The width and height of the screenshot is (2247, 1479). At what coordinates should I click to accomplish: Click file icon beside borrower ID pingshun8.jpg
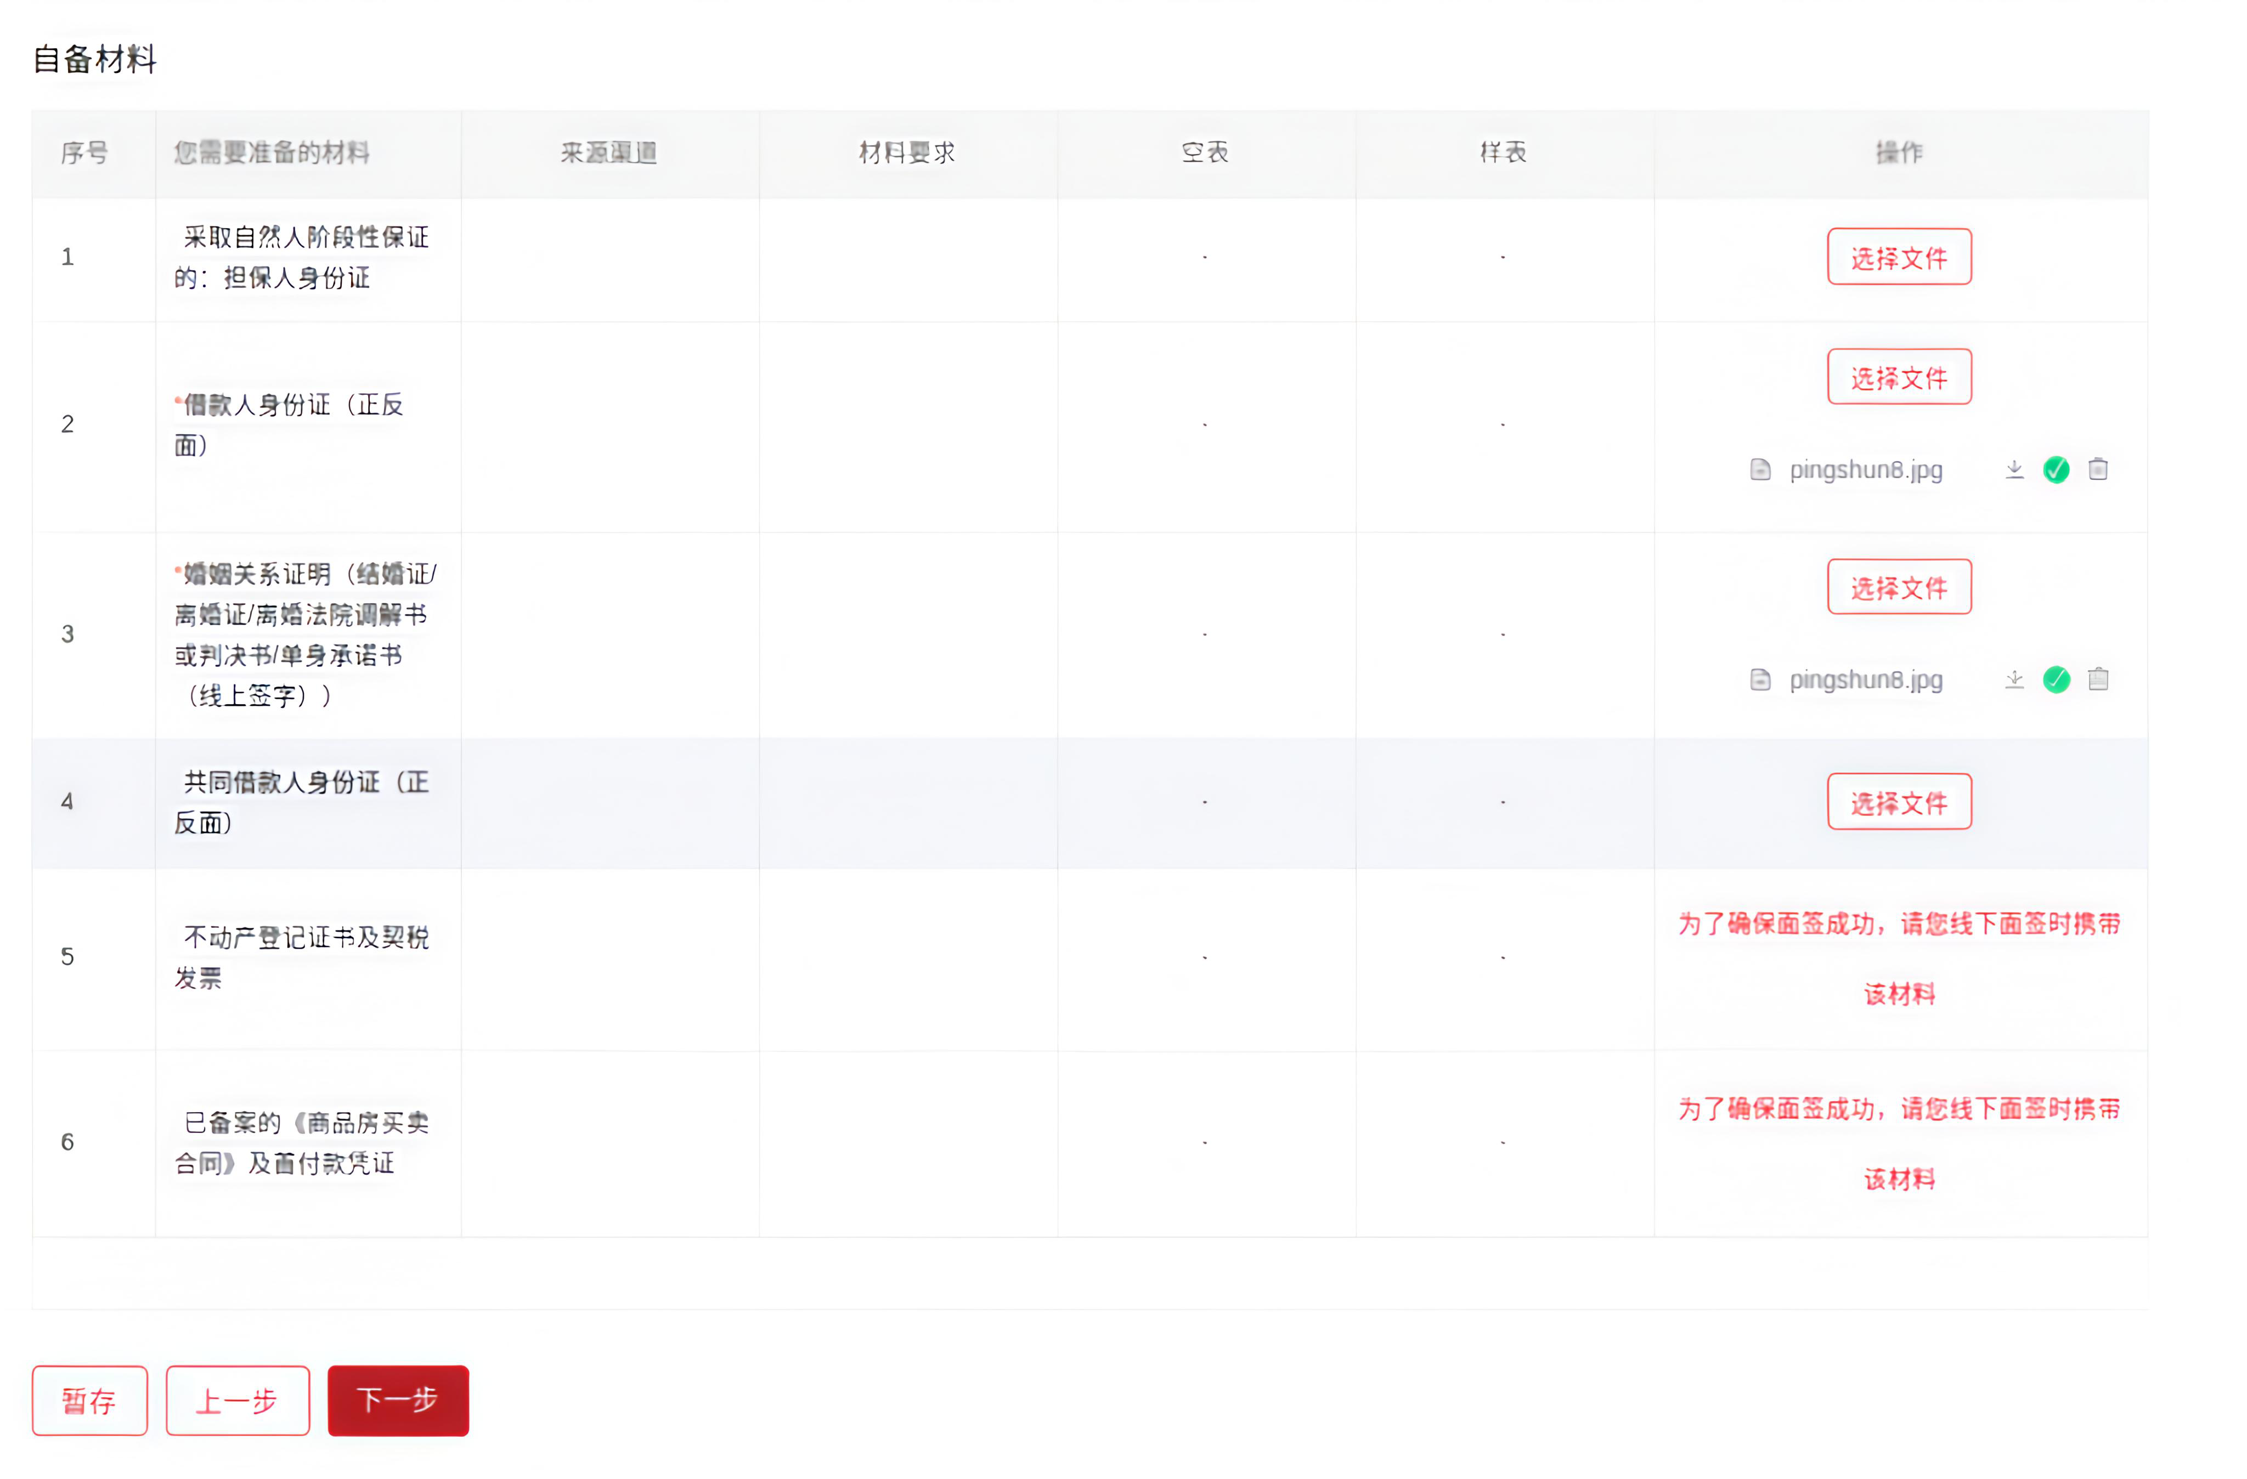click(1760, 469)
